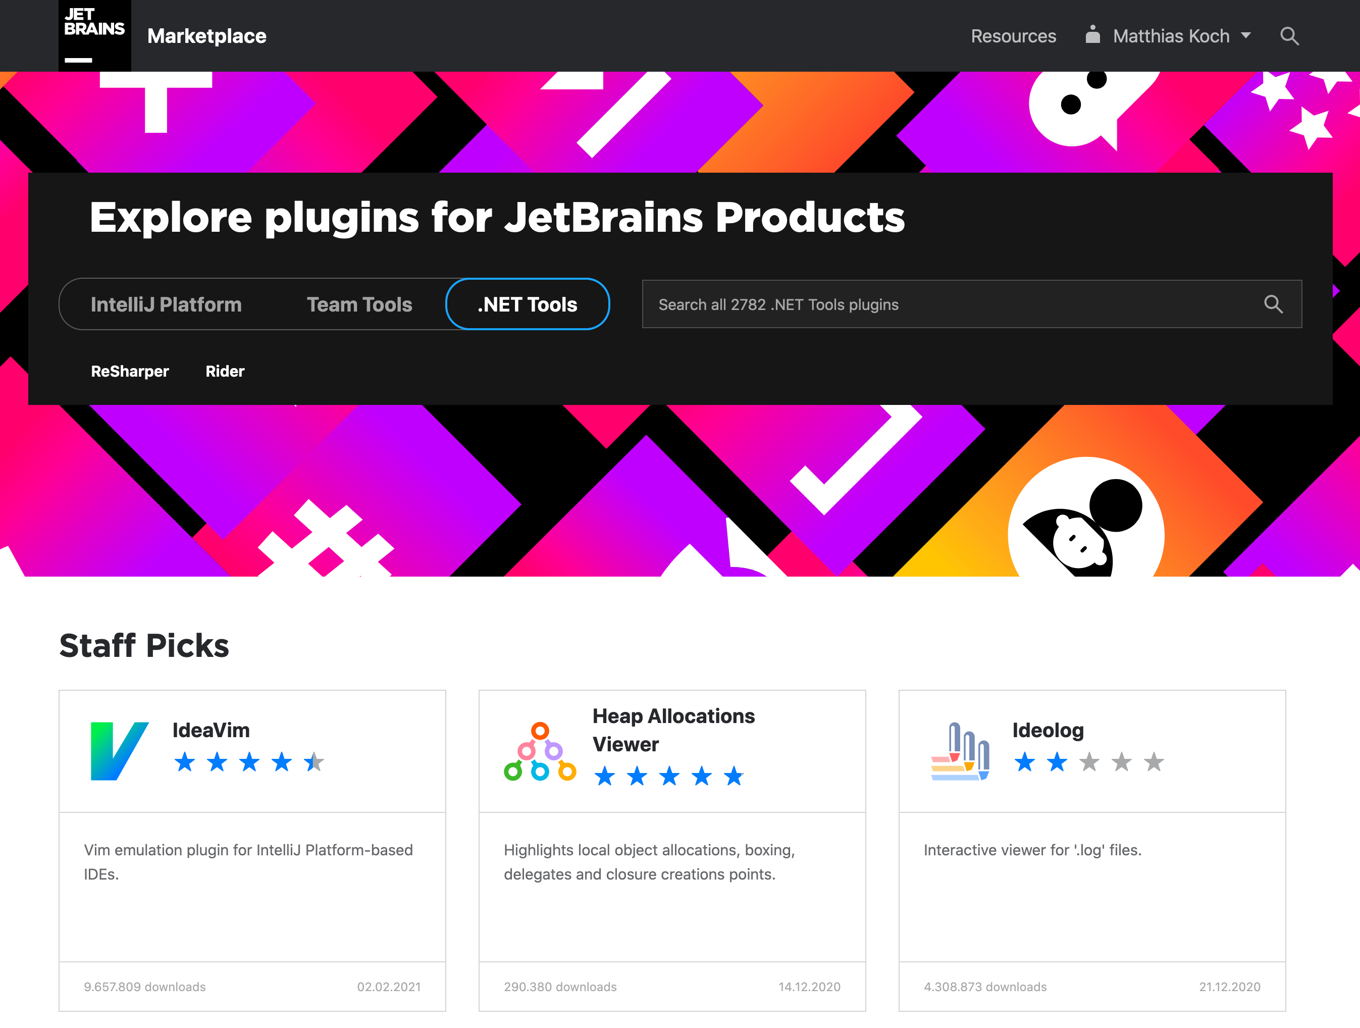The image size is (1360, 1028).
Task: Click the ReSharper filter link
Action: point(130,371)
